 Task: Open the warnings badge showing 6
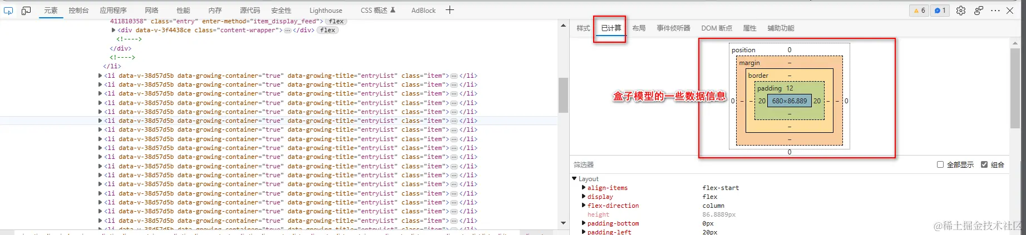919,10
